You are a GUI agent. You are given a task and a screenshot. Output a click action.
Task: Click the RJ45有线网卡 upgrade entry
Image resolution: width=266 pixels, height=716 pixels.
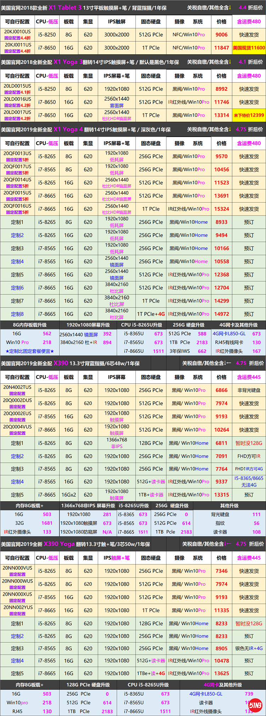(x=229, y=342)
